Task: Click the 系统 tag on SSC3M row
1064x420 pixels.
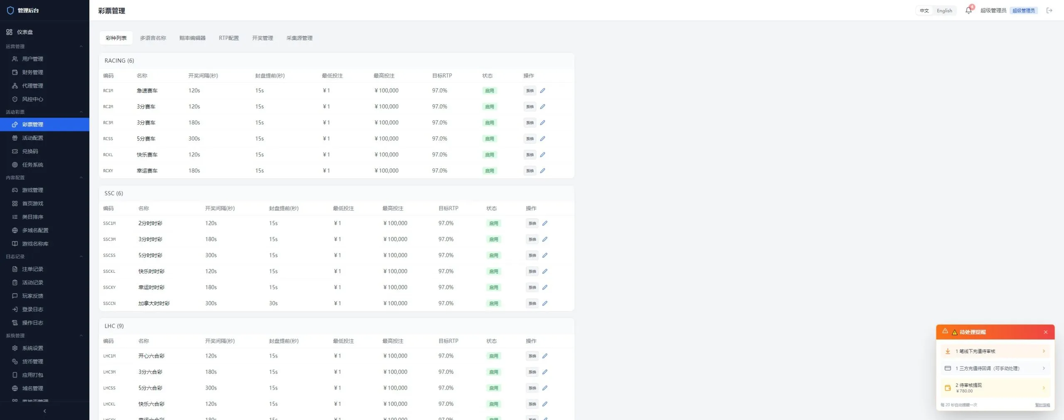Action: (532, 240)
